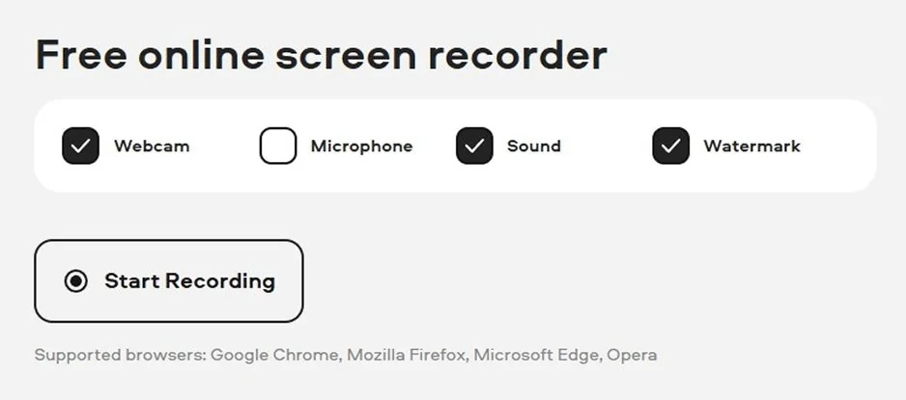Click "Mozilla Firefox" in supported browsers
The width and height of the screenshot is (906, 400).
click(406, 355)
